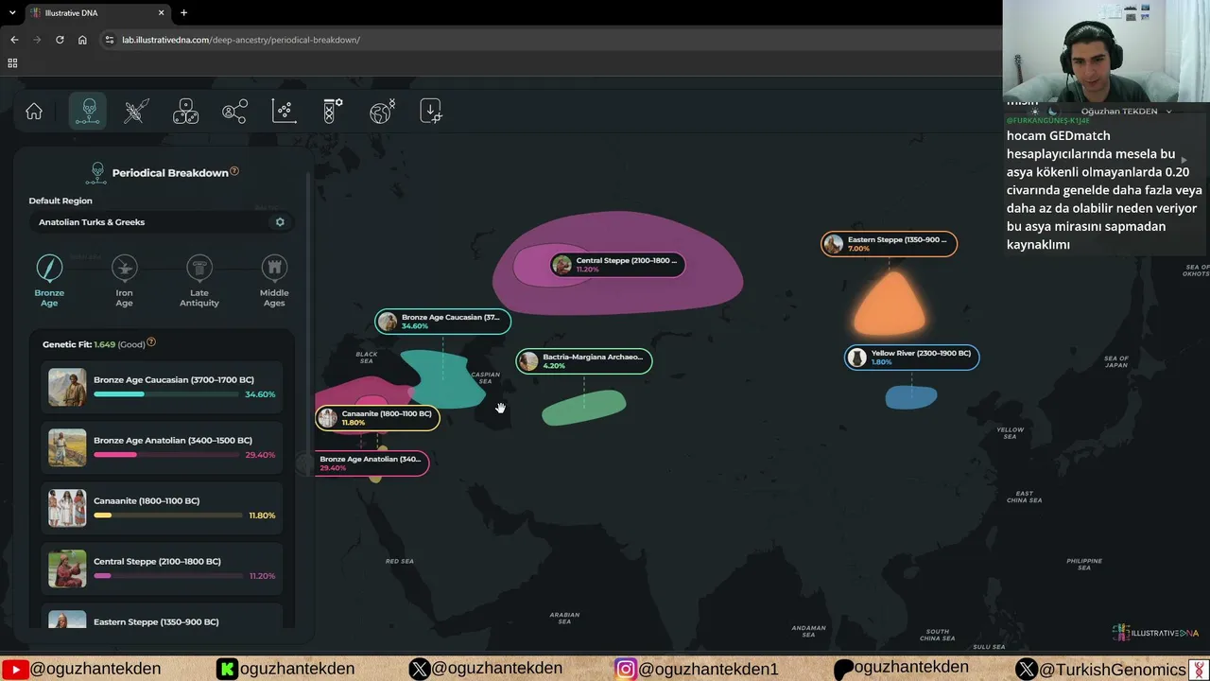This screenshot has height=681, width=1210.
Task: Select the Bronze Age period
Action: pos(49,281)
